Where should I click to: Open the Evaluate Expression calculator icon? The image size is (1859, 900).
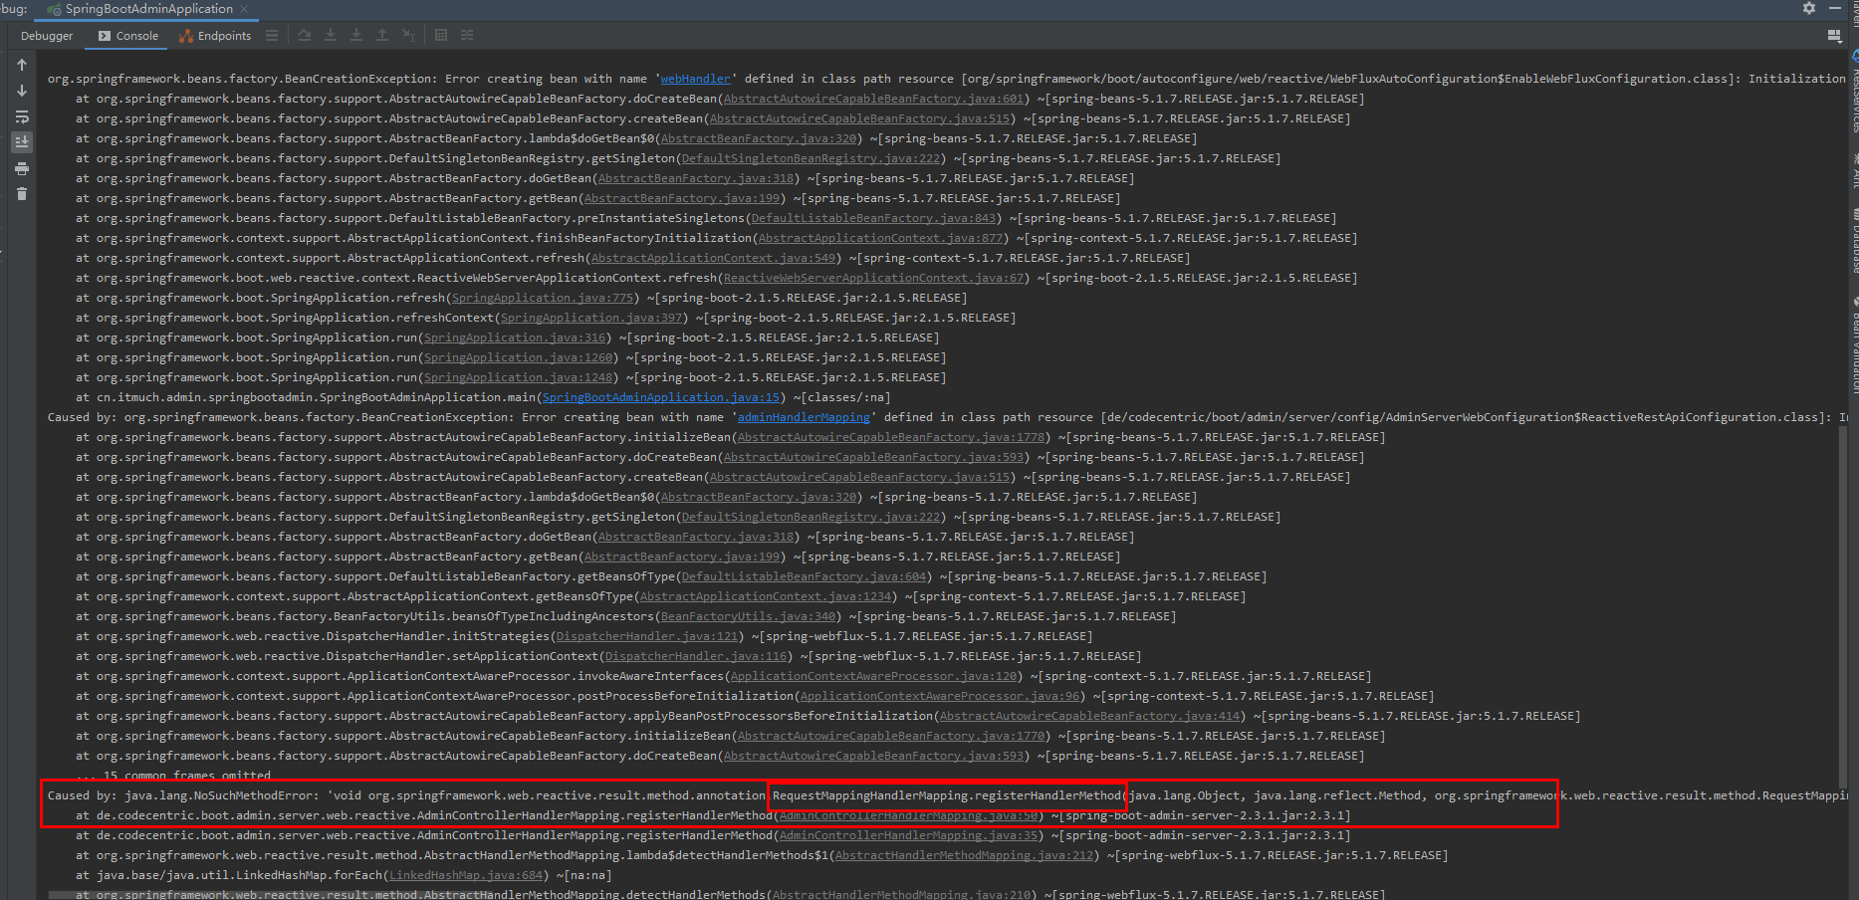(441, 36)
